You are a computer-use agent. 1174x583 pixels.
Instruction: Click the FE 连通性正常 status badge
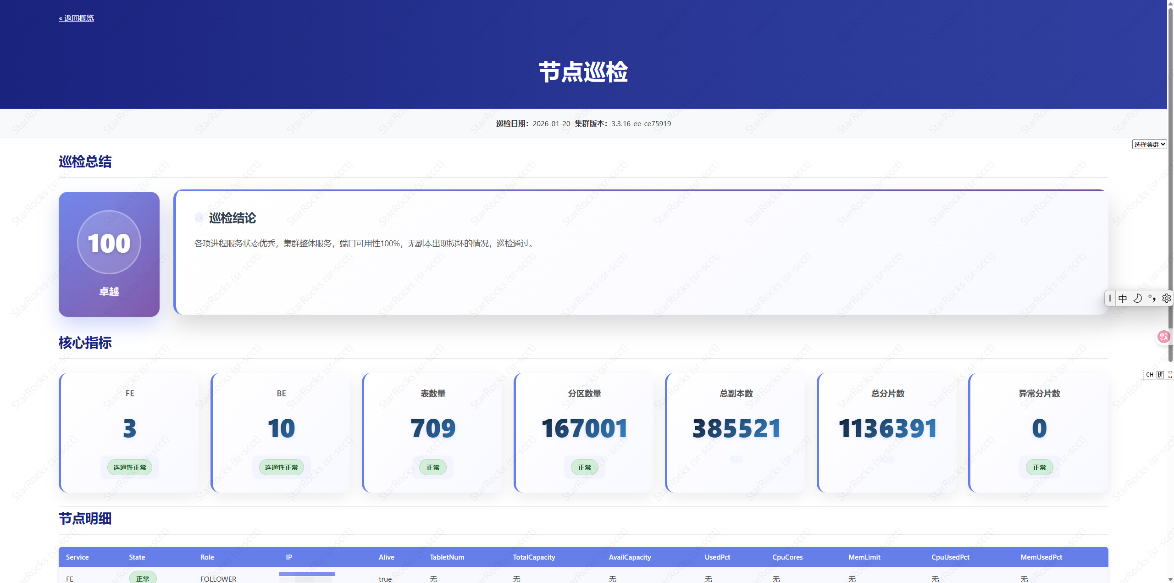(x=130, y=467)
